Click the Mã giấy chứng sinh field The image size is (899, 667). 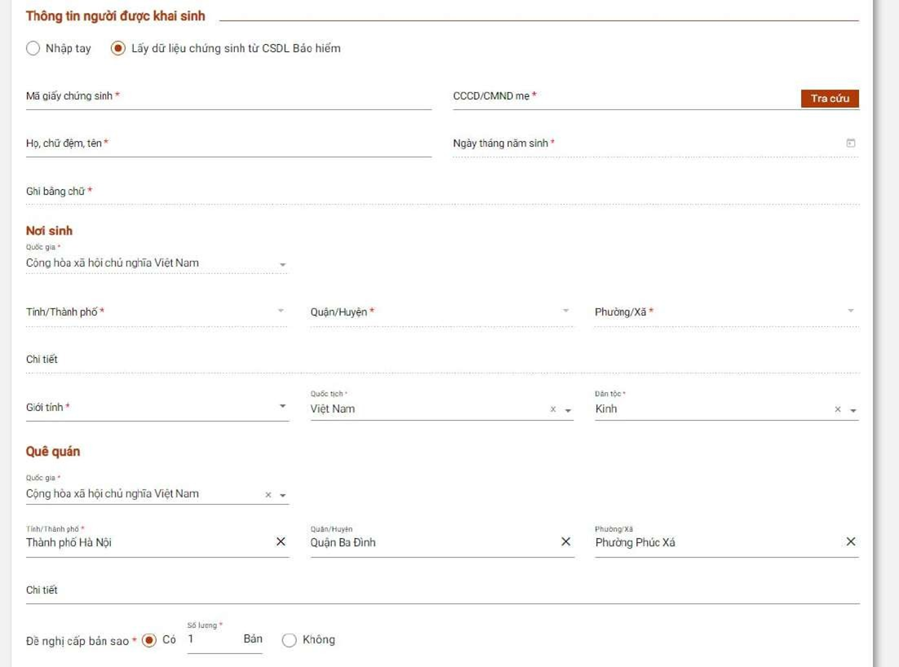[228, 97]
